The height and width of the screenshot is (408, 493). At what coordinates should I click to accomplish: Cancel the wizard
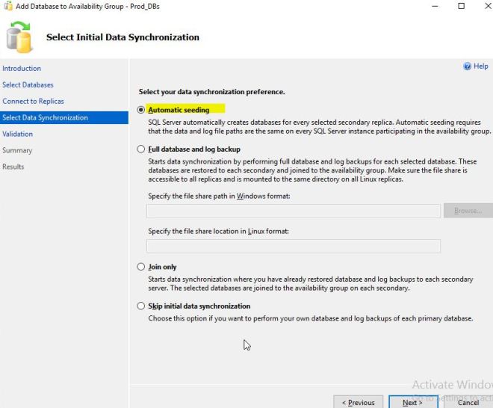pyautogui.click(x=468, y=402)
